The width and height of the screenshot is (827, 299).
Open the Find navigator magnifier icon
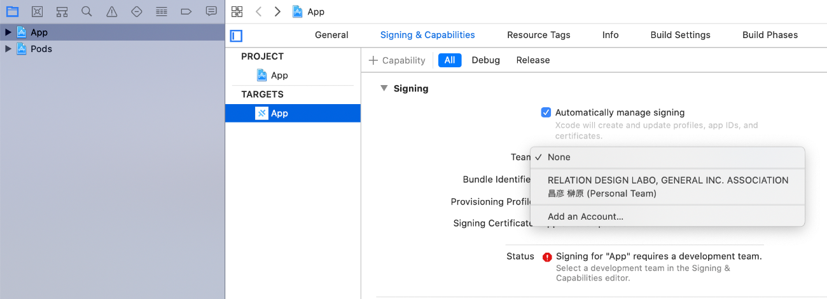point(87,11)
